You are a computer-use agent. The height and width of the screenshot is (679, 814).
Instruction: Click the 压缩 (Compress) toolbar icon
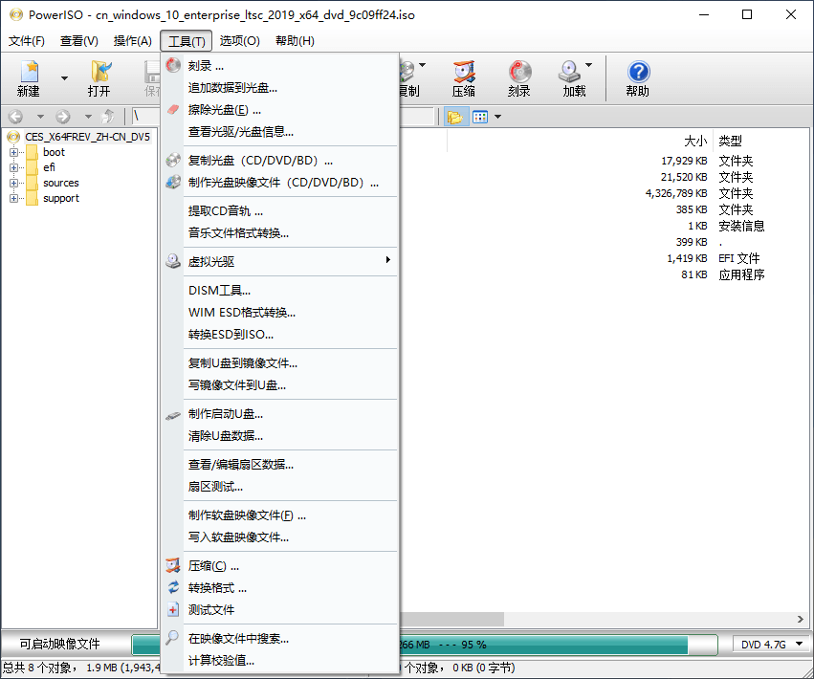tap(464, 78)
